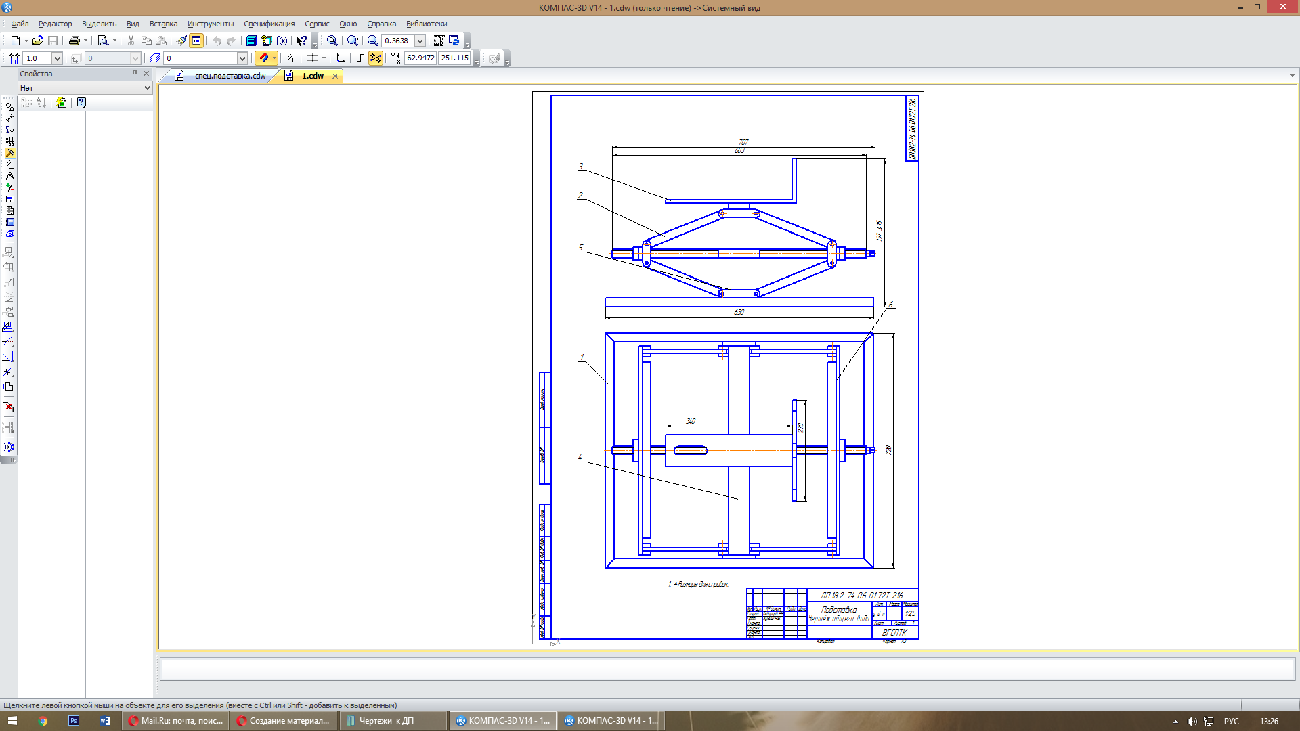The height and width of the screenshot is (731, 1300).
Task: Open the library manager
Action: coord(251,41)
